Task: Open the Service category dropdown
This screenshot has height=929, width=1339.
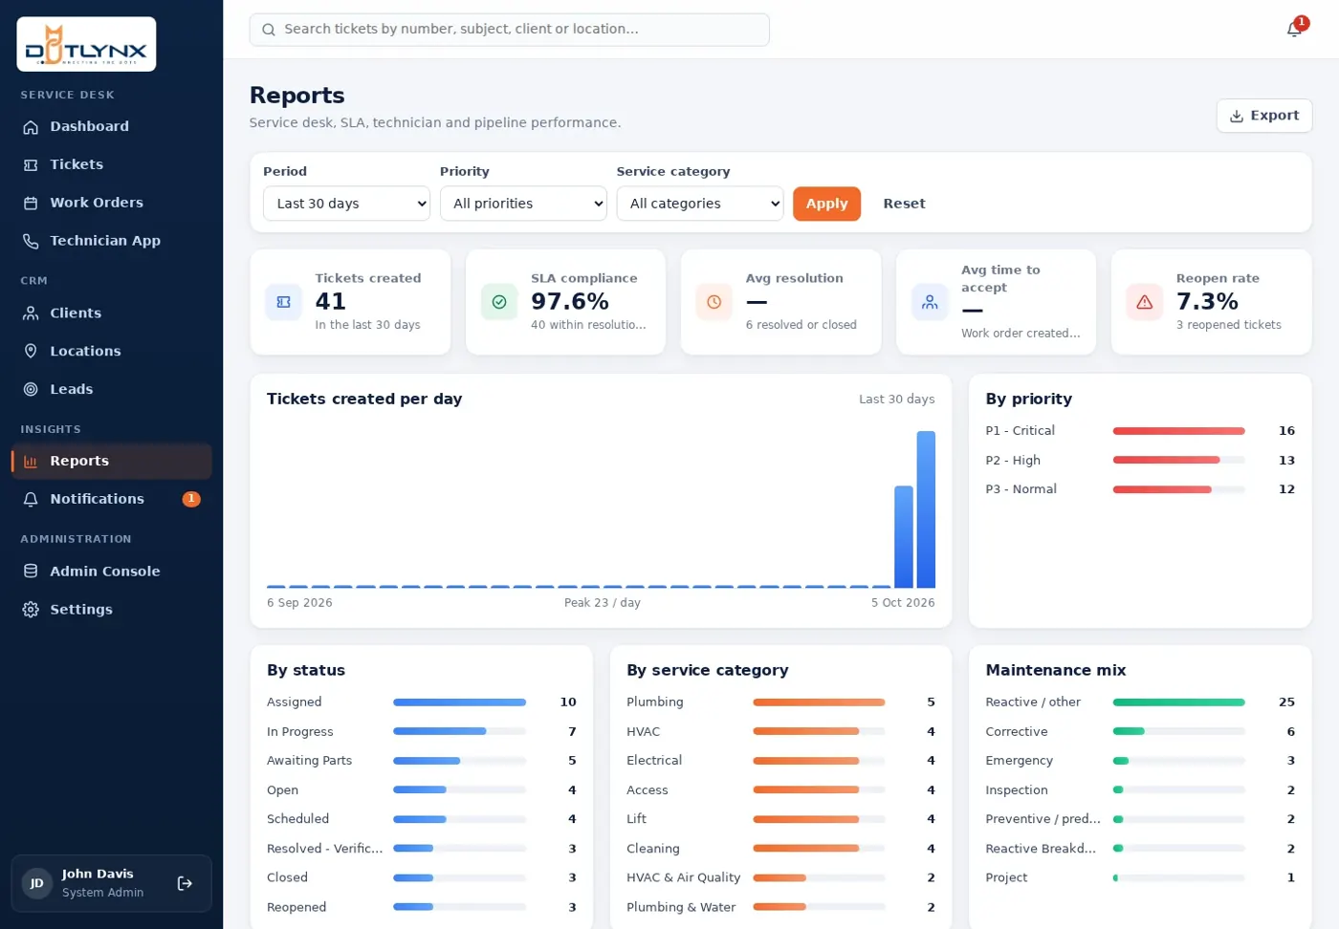Action: pyautogui.click(x=700, y=204)
